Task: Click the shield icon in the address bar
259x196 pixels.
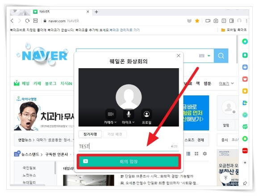Action: point(189,21)
